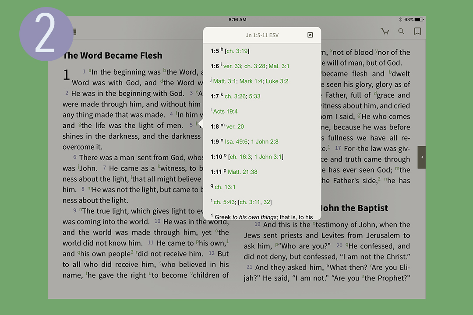
Task: Tap the search magnifier icon
Action: (401, 31)
